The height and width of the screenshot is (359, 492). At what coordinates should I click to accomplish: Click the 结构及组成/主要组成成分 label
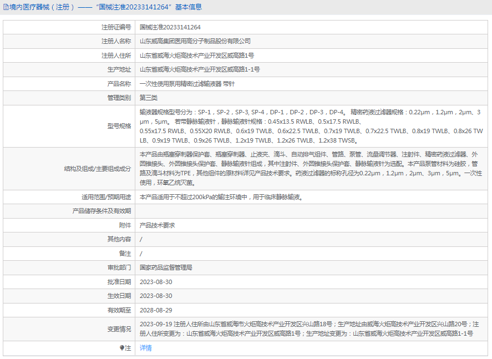point(98,169)
